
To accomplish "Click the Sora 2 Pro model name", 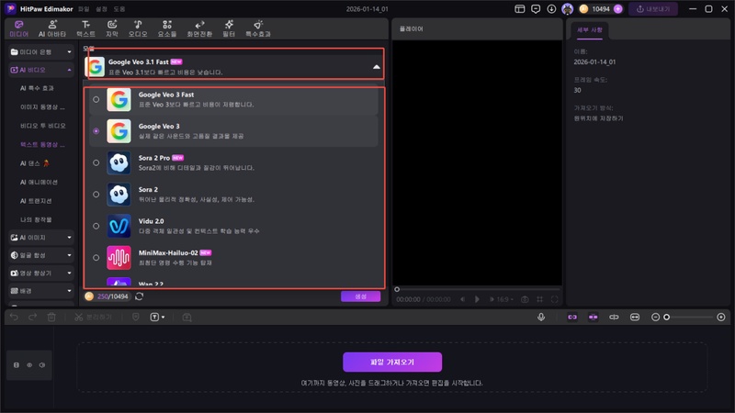I will (153, 158).
